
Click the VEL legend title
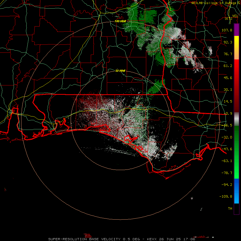point(235,16)
